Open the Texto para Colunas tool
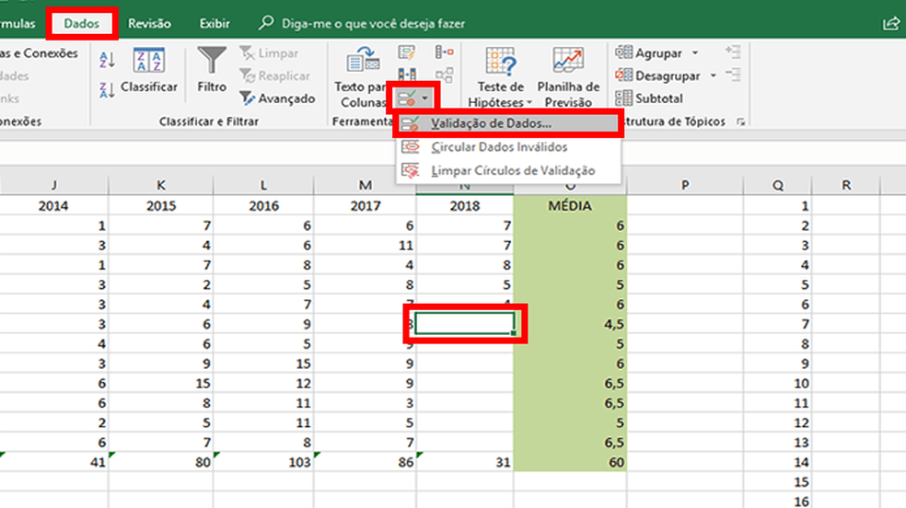This screenshot has width=906, height=508. (x=359, y=78)
